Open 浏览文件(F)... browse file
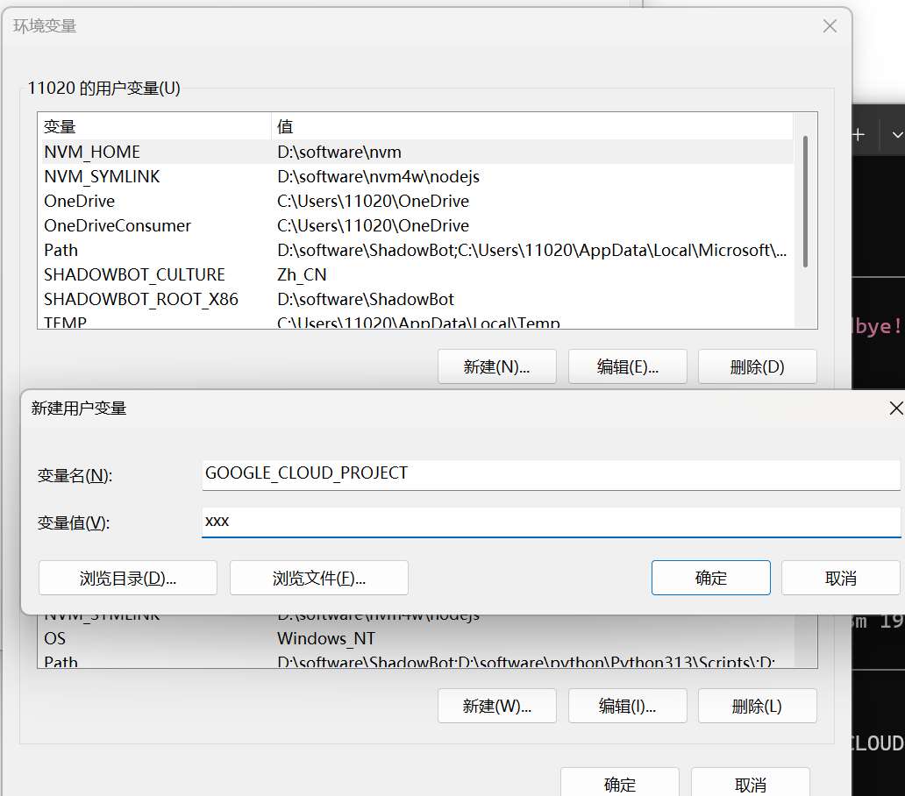This screenshot has height=796, width=905. coord(319,578)
